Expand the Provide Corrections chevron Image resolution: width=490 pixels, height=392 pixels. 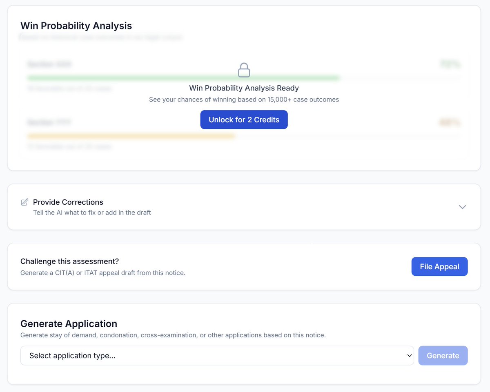coord(462,207)
